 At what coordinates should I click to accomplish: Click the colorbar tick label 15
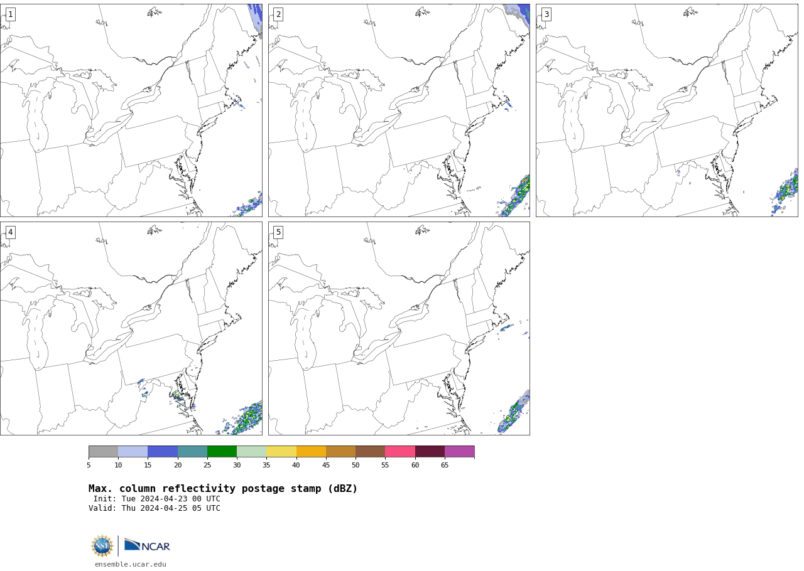point(148,465)
